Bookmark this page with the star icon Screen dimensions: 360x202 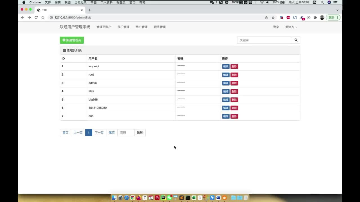273,17
